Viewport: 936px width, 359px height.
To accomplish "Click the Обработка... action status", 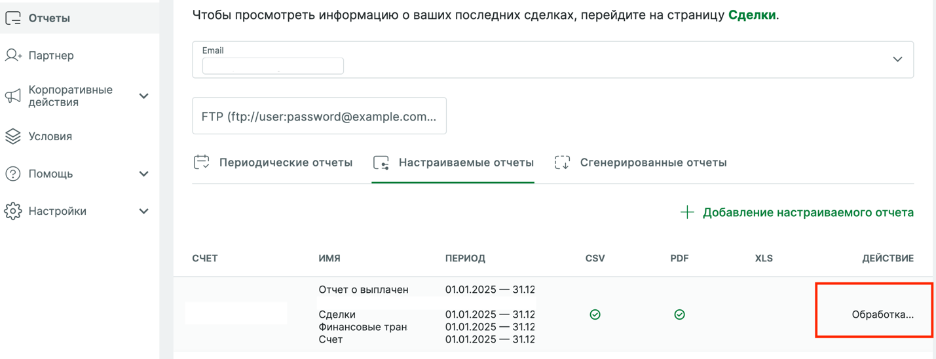I will [x=882, y=314].
